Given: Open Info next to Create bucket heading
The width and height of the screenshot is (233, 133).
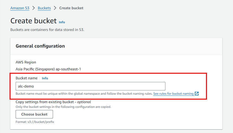Looking at the screenshot, I should pos(62,22).
